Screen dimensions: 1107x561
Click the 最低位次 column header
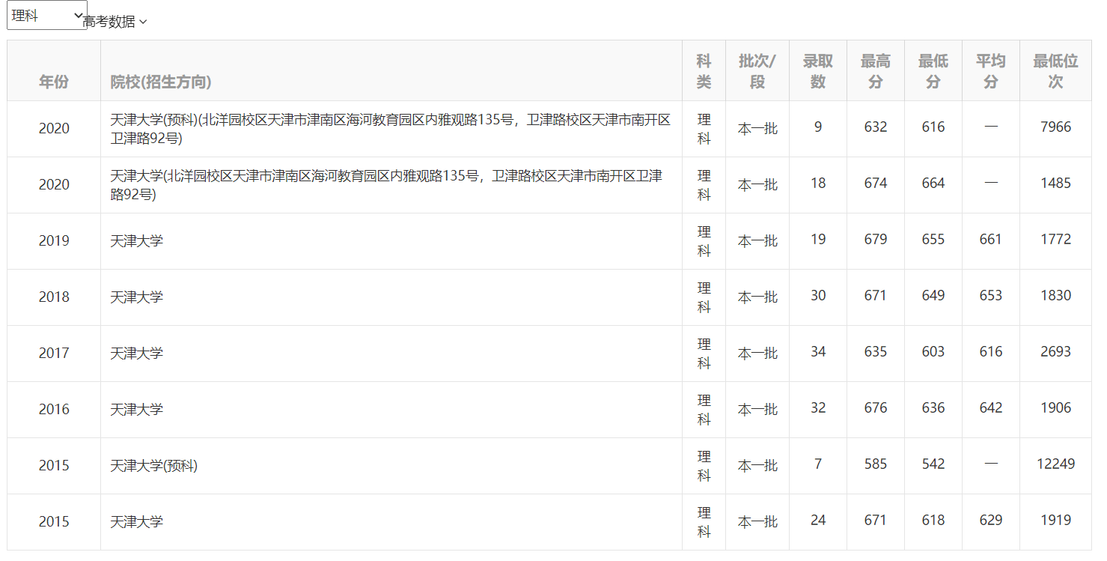point(1055,71)
